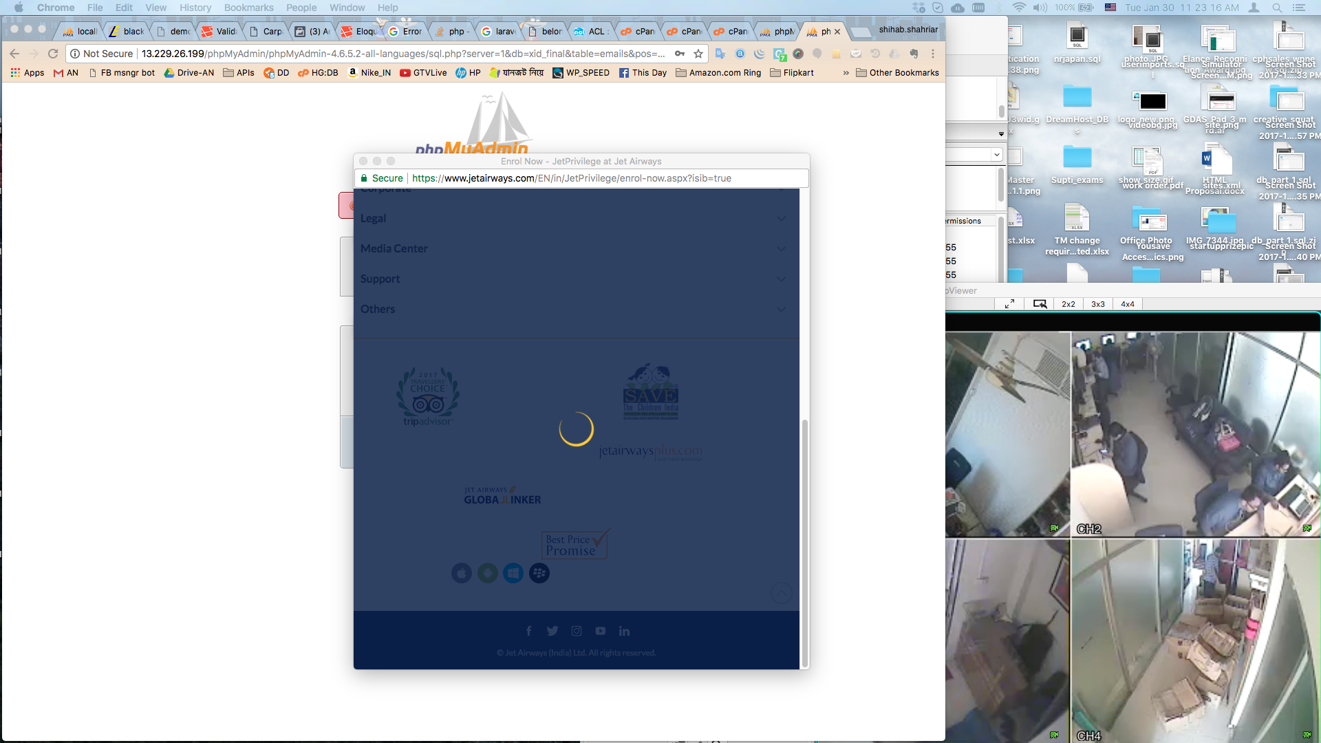This screenshot has height=743, width=1321.
Task: Open the BlackBerry app round icon
Action: tap(539, 573)
